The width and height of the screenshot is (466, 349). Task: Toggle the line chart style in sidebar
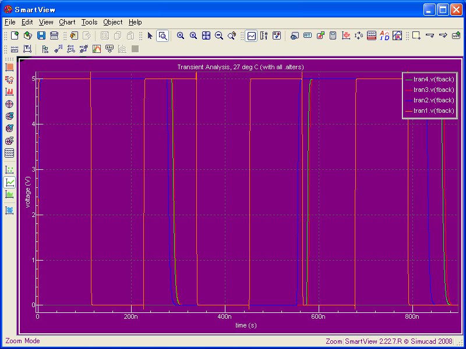point(9,182)
